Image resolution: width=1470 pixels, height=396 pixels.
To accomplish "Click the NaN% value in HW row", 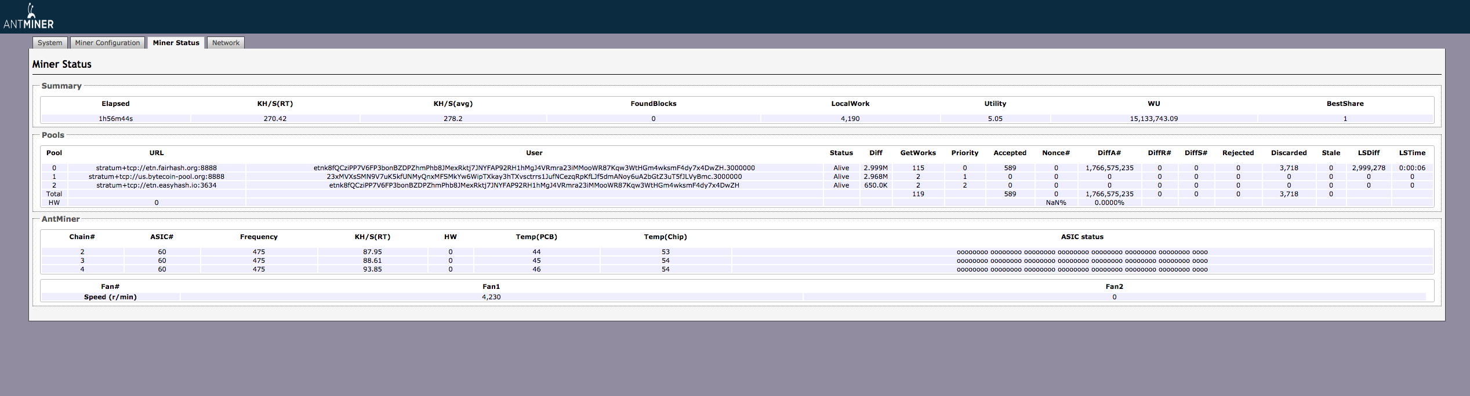I will 1056,203.
